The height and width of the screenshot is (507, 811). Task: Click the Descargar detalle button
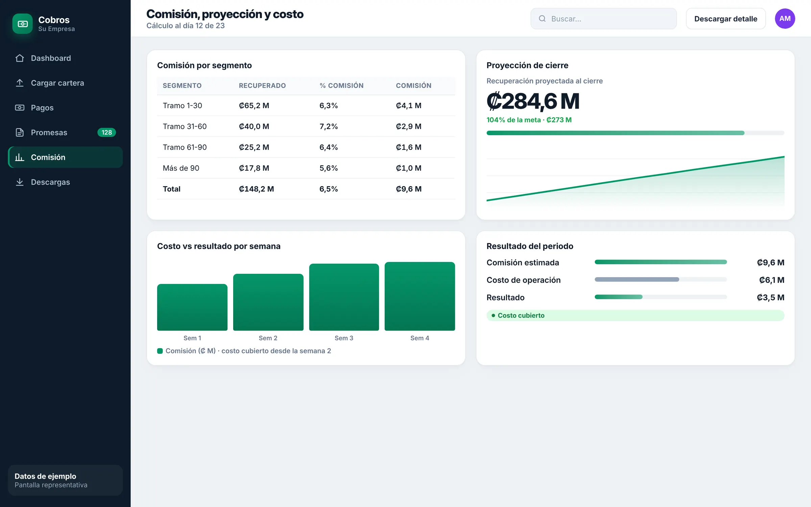726,19
